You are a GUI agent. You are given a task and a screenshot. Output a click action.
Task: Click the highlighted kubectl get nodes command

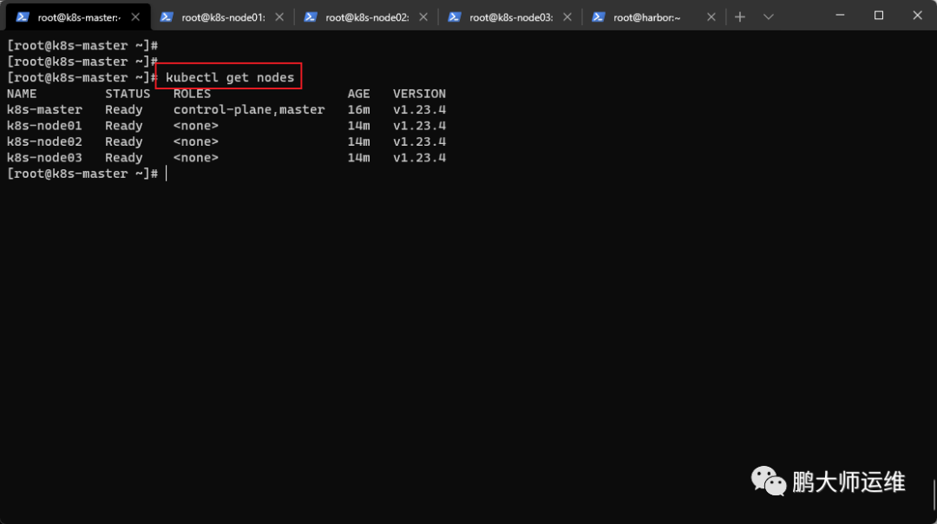(229, 77)
